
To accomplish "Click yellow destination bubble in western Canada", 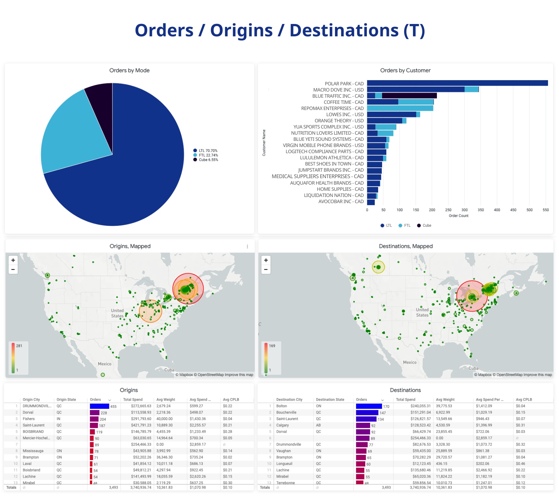I will click(x=378, y=267).
